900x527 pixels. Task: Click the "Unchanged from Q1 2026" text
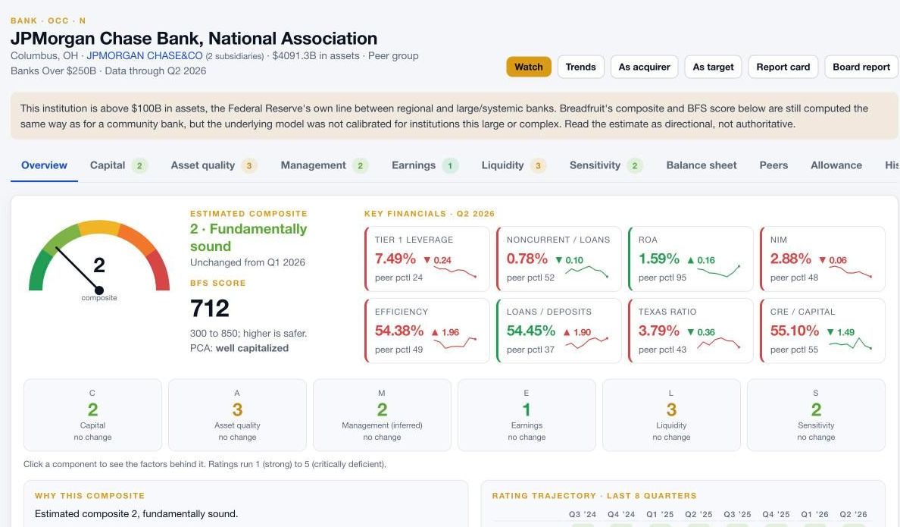pyautogui.click(x=248, y=262)
